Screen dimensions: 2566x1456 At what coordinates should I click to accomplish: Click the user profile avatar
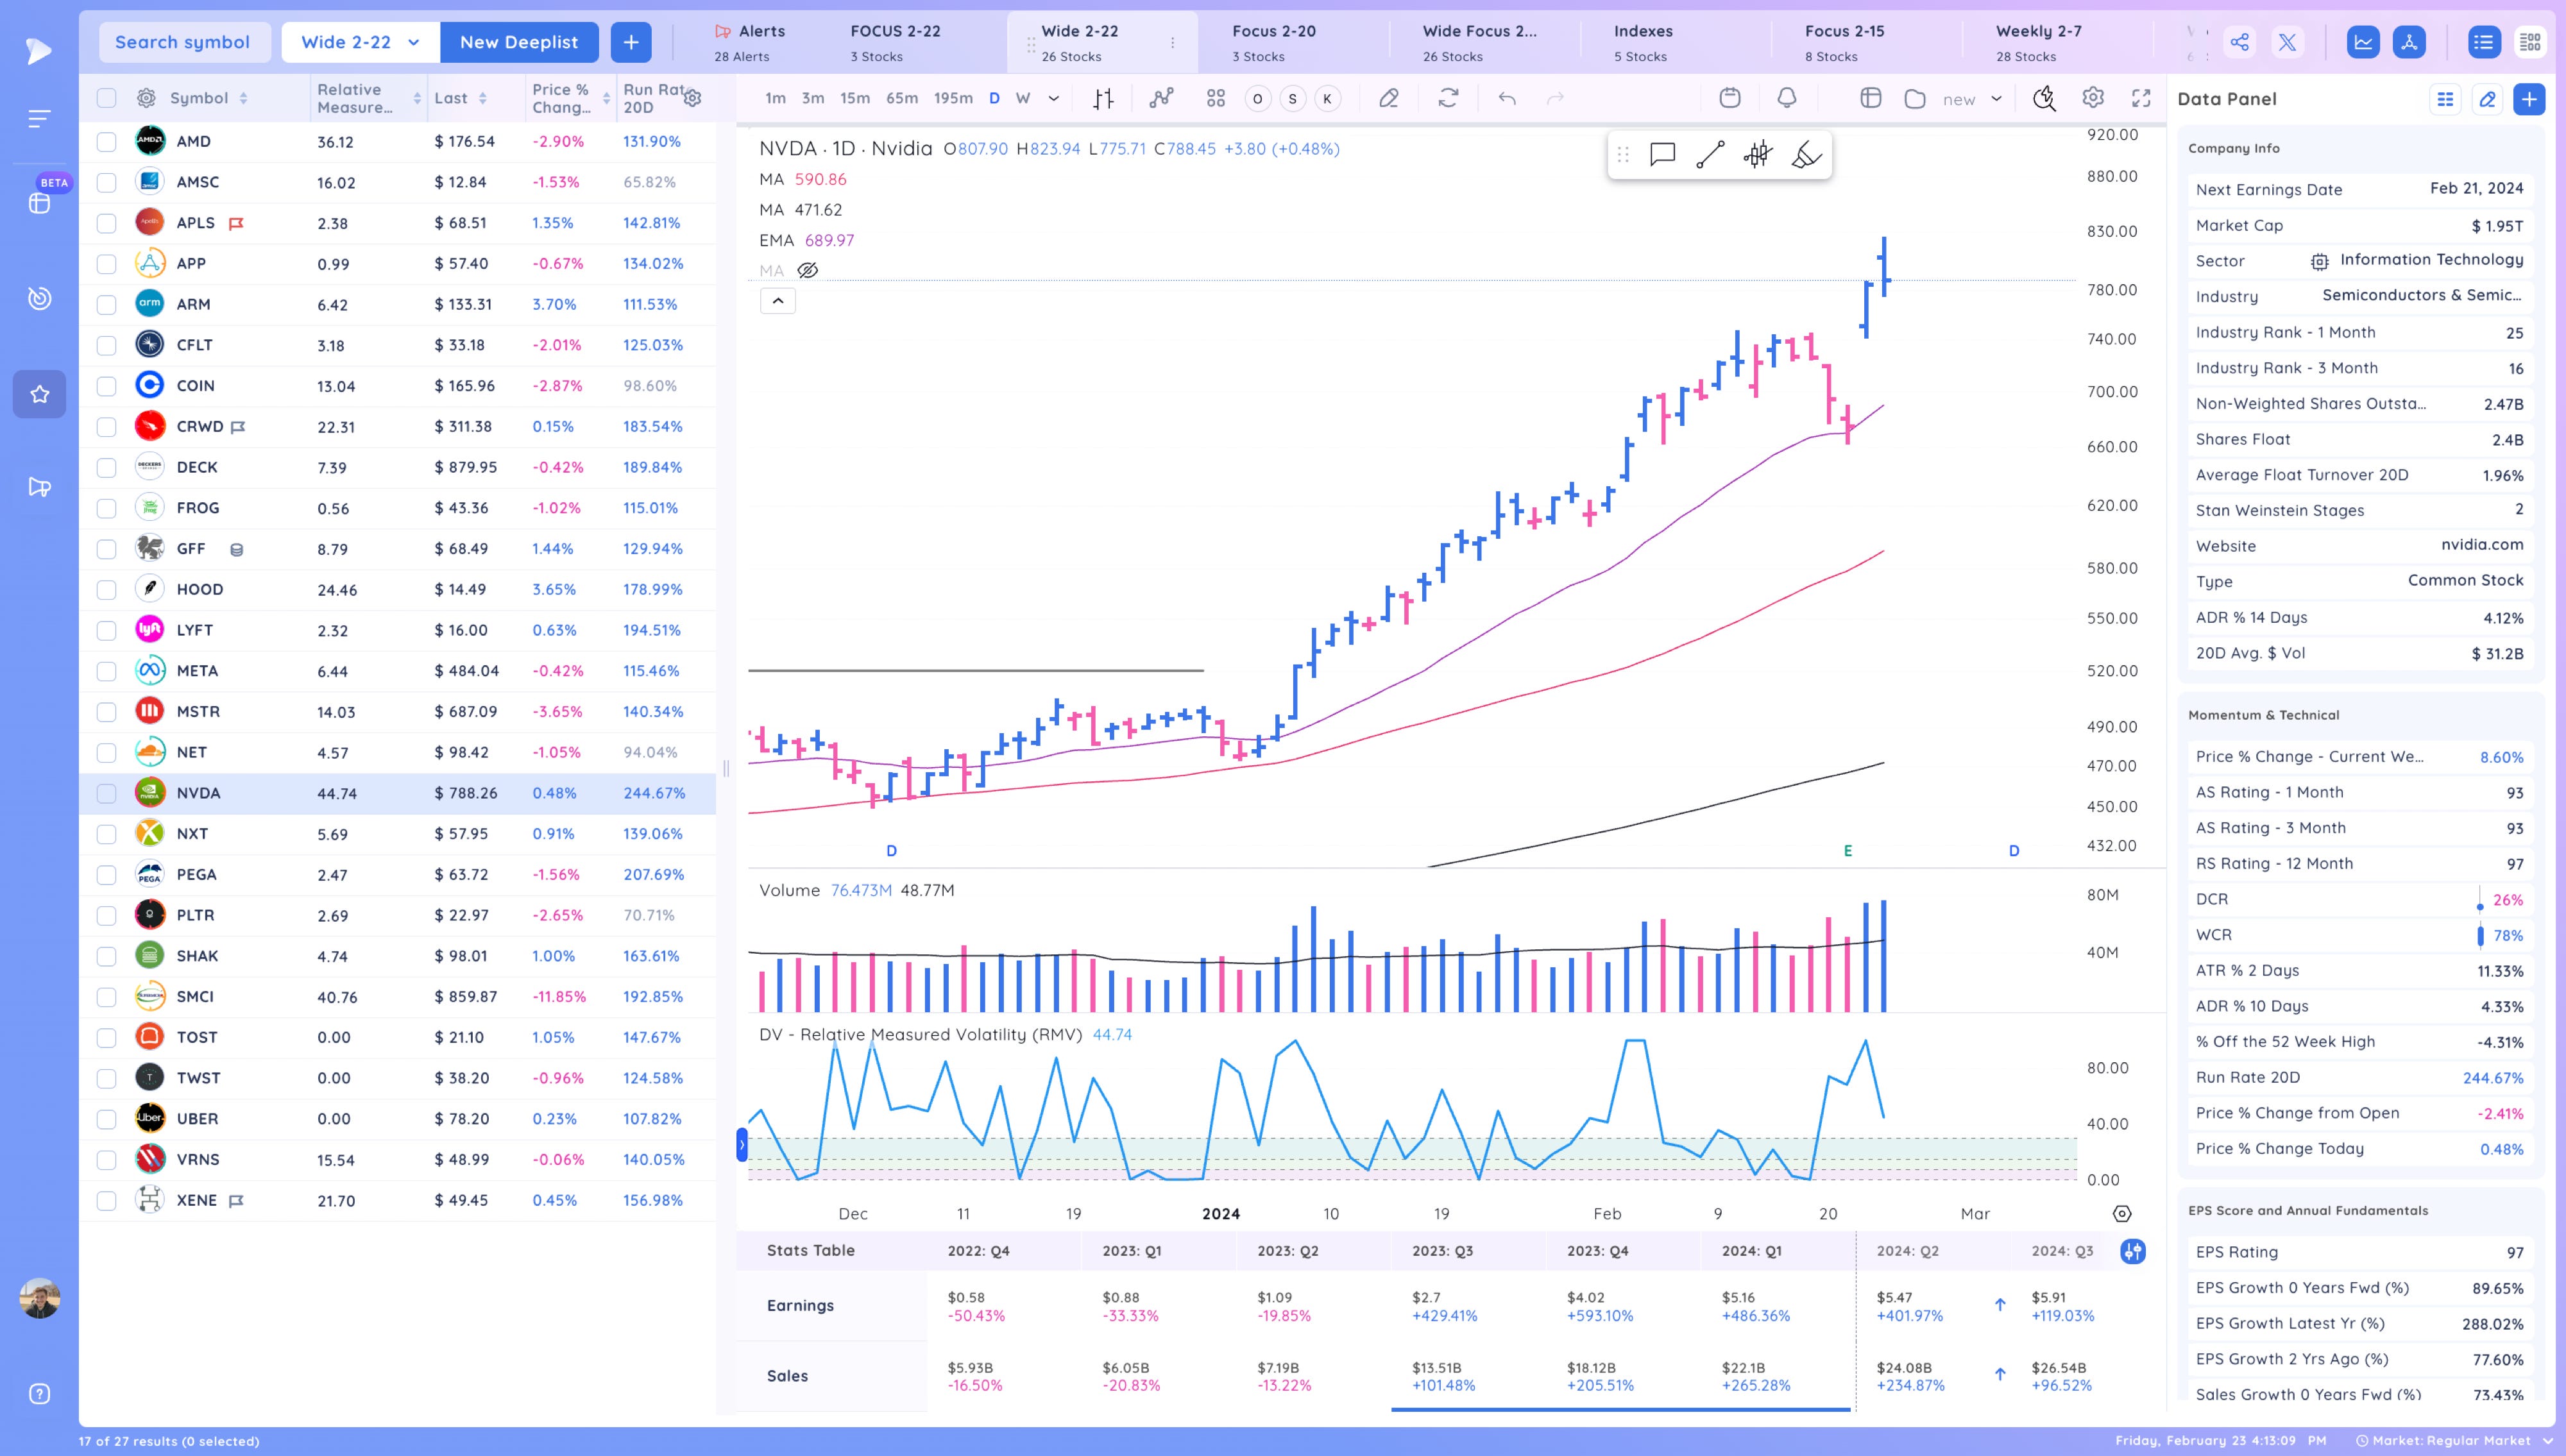coord(40,1298)
